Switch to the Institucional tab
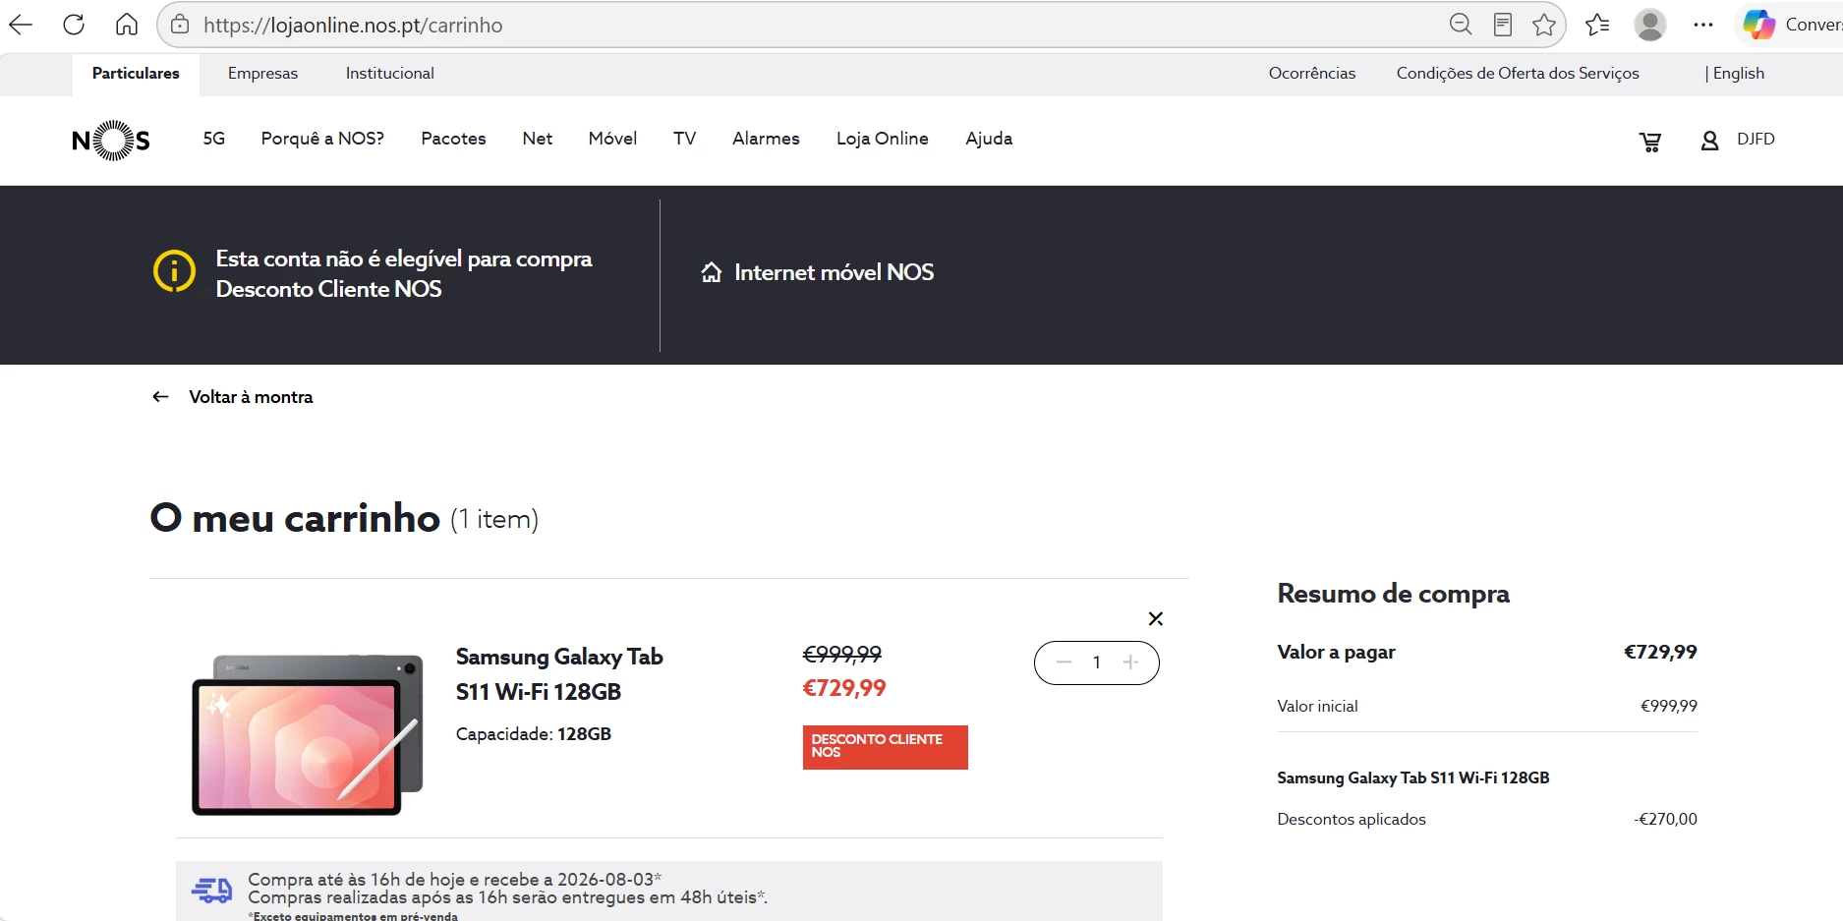Viewport: 1843px width, 921px height. tap(390, 74)
